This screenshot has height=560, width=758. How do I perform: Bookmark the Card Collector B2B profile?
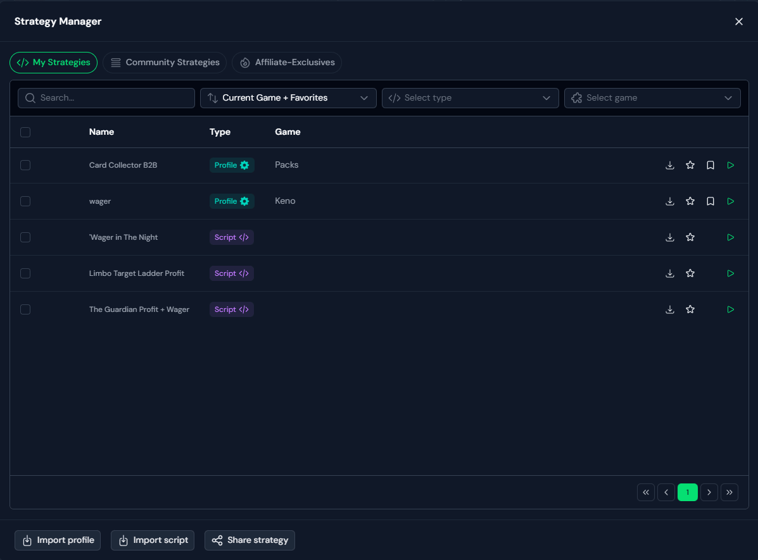point(710,165)
